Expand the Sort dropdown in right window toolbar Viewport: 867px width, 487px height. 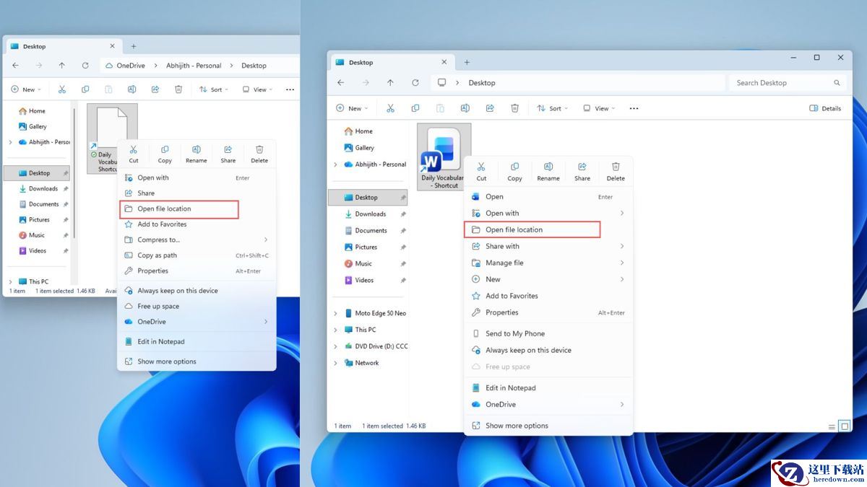pos(553,108)
